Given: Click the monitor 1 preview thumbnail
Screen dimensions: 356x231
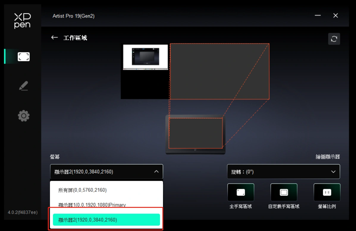Looking at the screenshot, I should coord(145,57).
